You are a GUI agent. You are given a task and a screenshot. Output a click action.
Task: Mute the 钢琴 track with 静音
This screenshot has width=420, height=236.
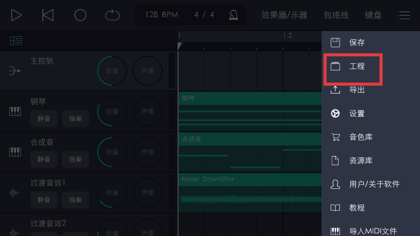43,119
